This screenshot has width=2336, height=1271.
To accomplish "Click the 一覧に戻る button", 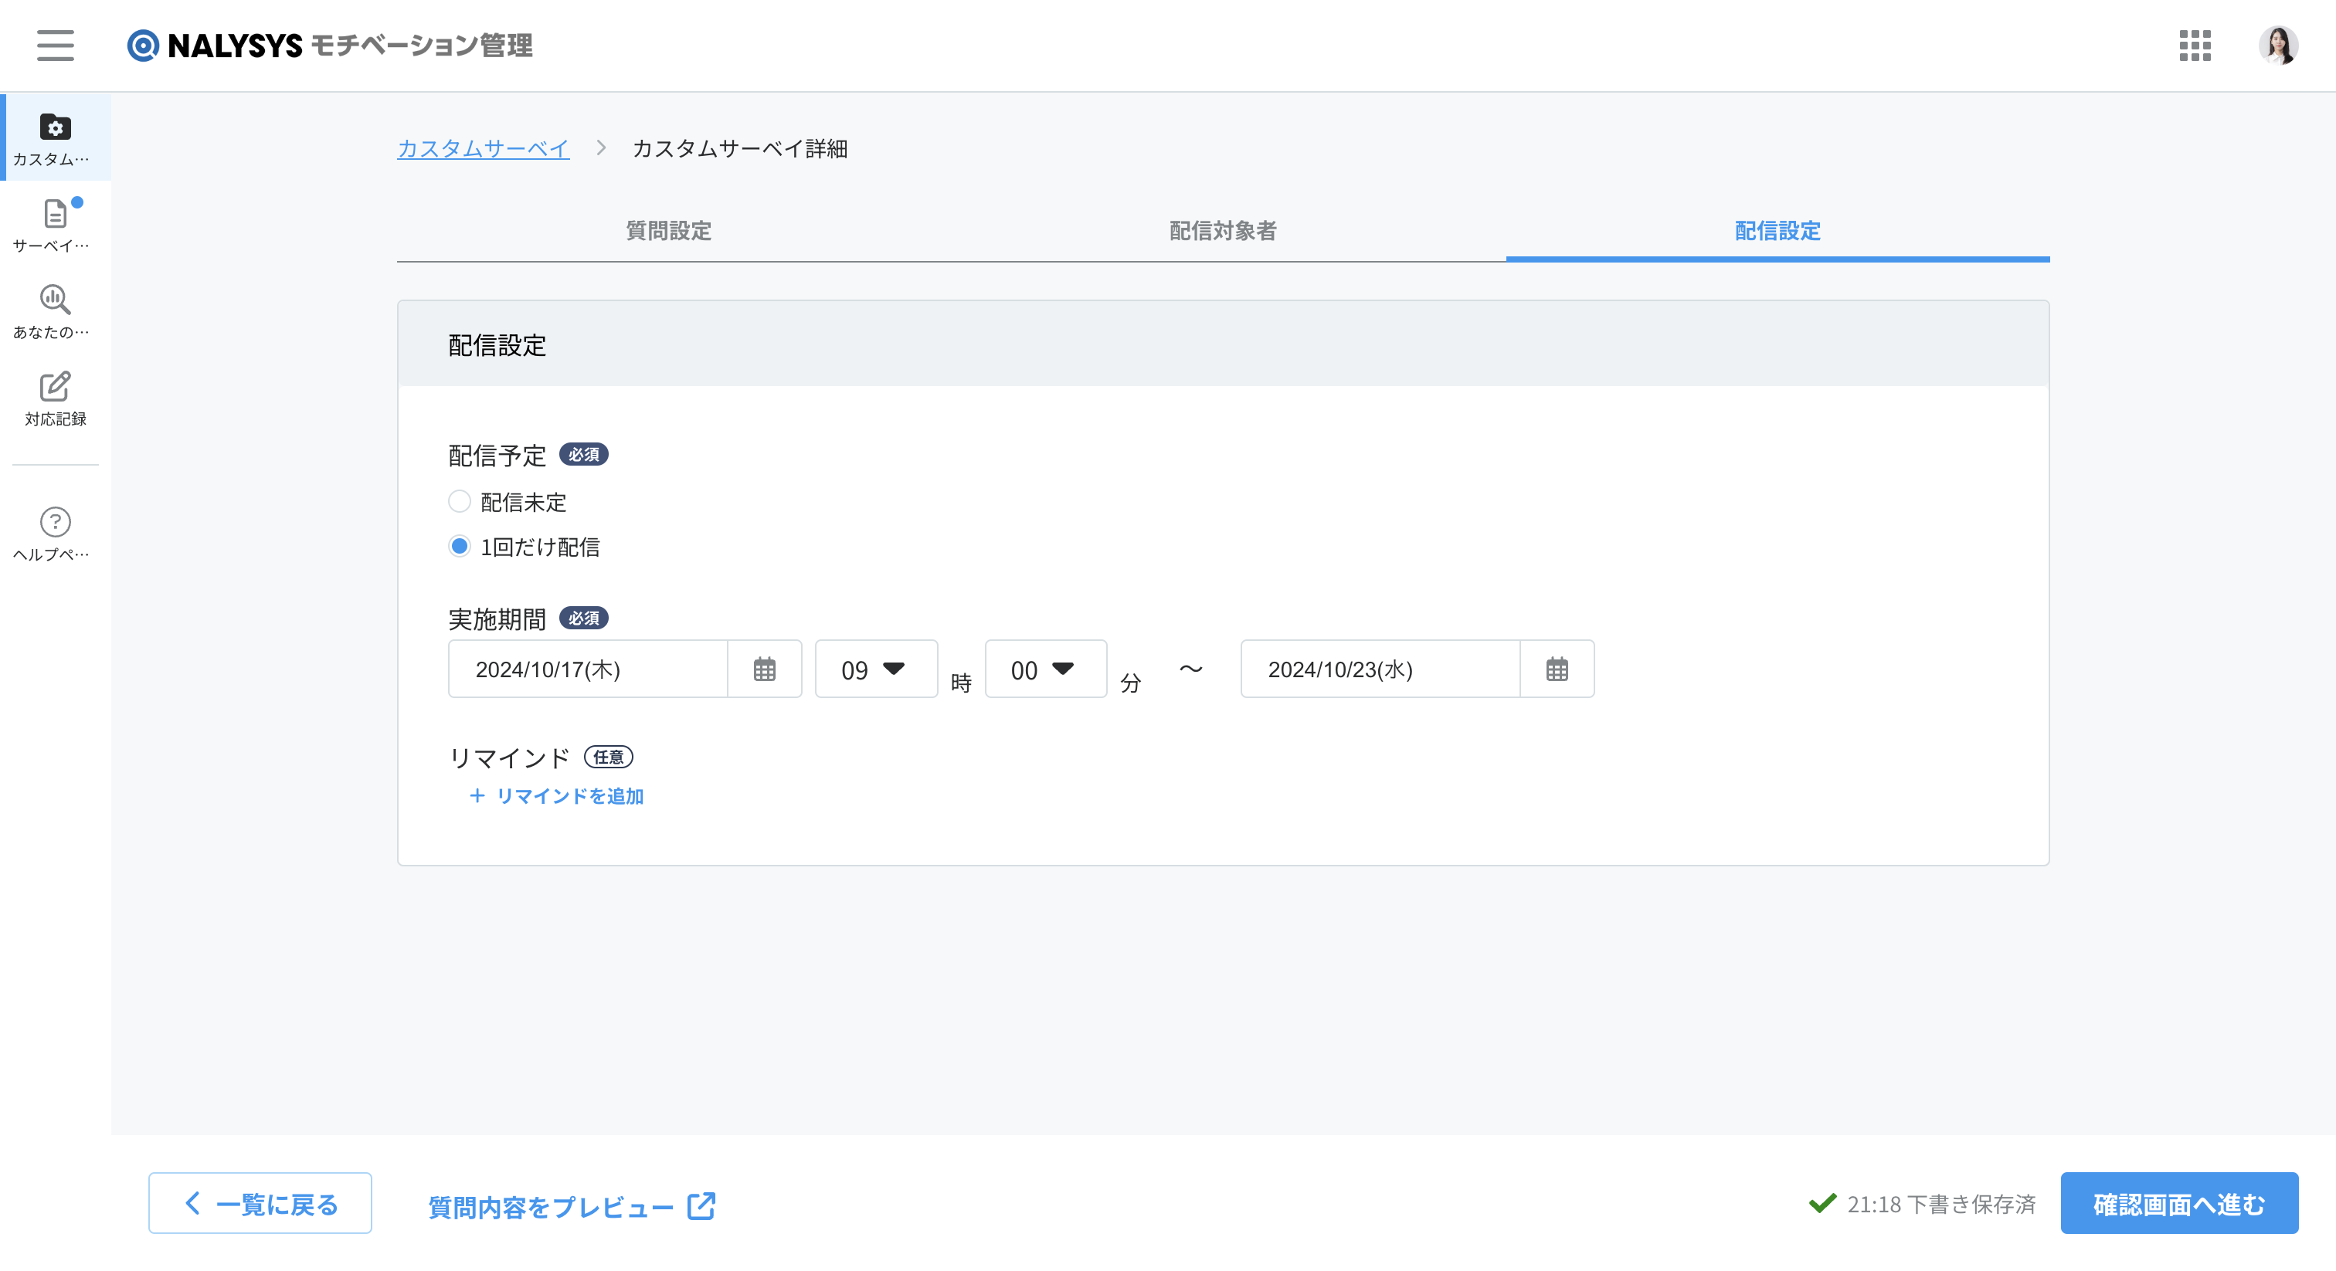I will tap(260, 1203).
